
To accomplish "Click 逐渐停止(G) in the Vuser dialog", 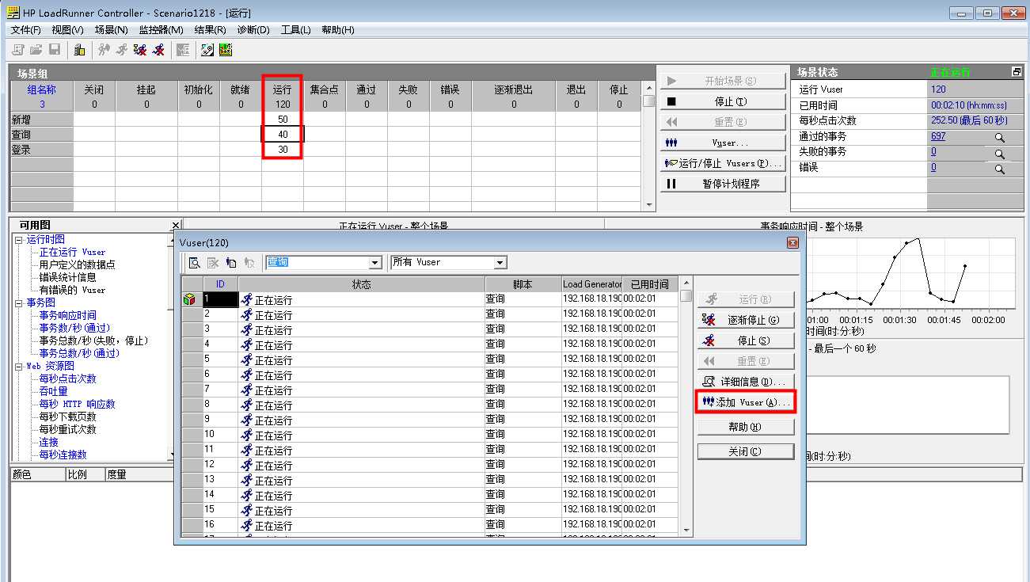I will [746, 320].
